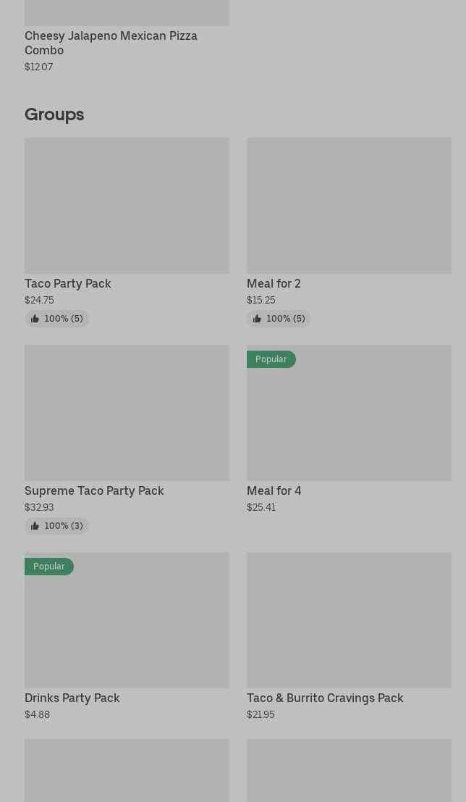Click thumbs-up icon under Meal for 2

pyautogui.click(x=257, y=319)
